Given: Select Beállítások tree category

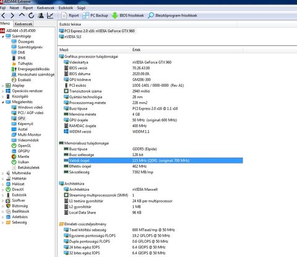Looking at the screenshot, I should [x=17, y=211].
